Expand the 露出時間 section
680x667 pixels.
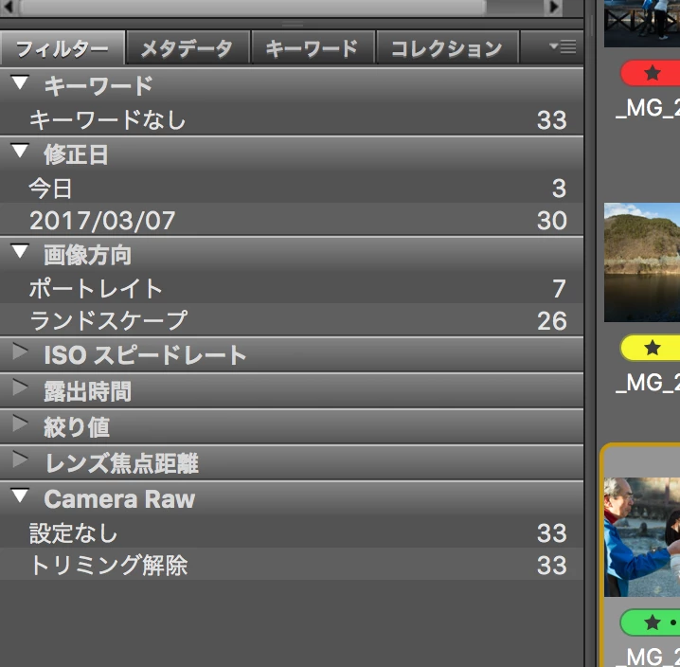coord(20,388)
